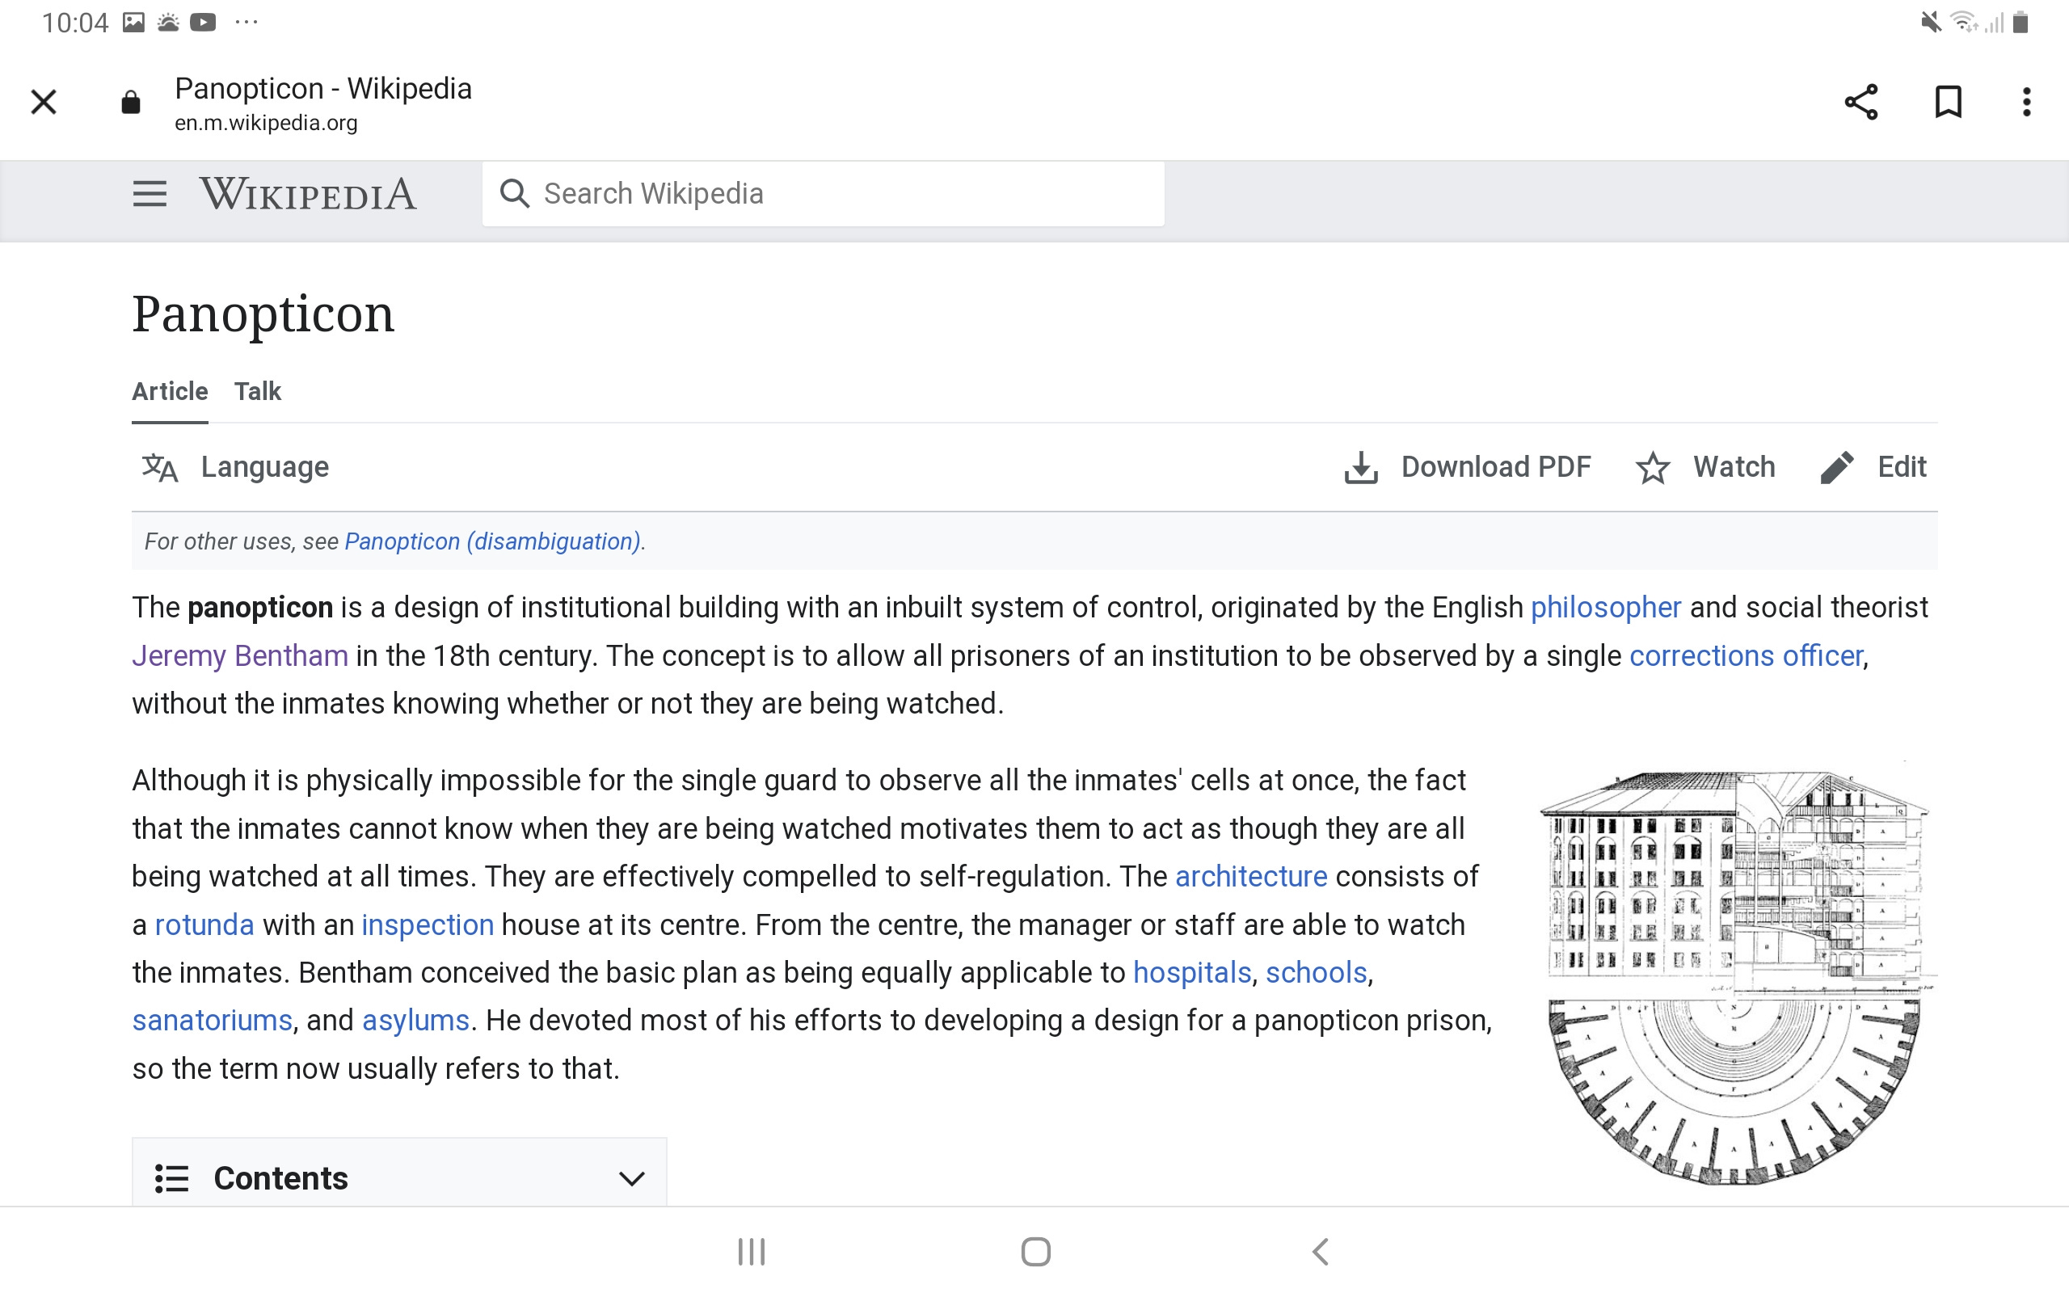This screenshot has height=1293, width=2069.
Task: Open the three-dot browser menu
Action: coord(2026,102)
